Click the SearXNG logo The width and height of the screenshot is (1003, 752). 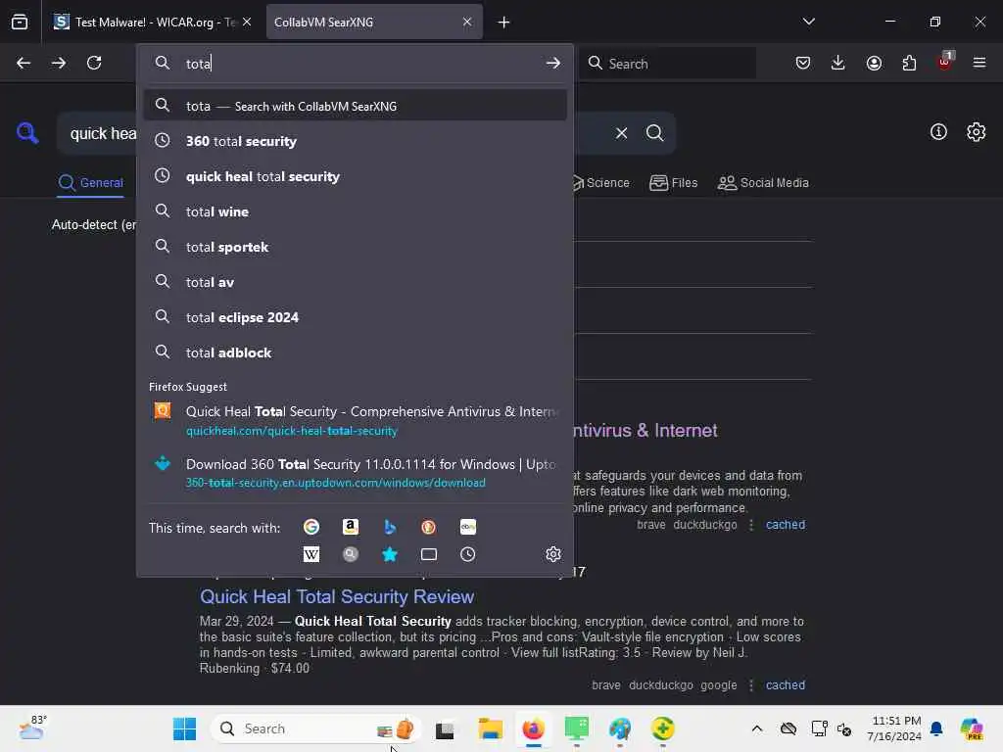27,133
